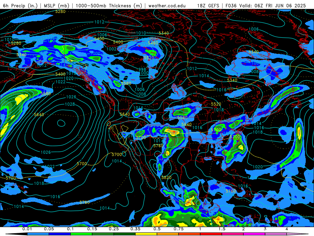Click the '18Z GEFS' model run label
Image resolution: width=314 pixels, height=236 pixels.
(x=208, y=6)
